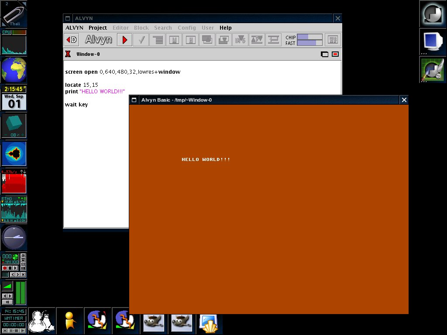Open the Alvyn Basic output window menu button
Screen dimensions: 447x335
(134, 100)
